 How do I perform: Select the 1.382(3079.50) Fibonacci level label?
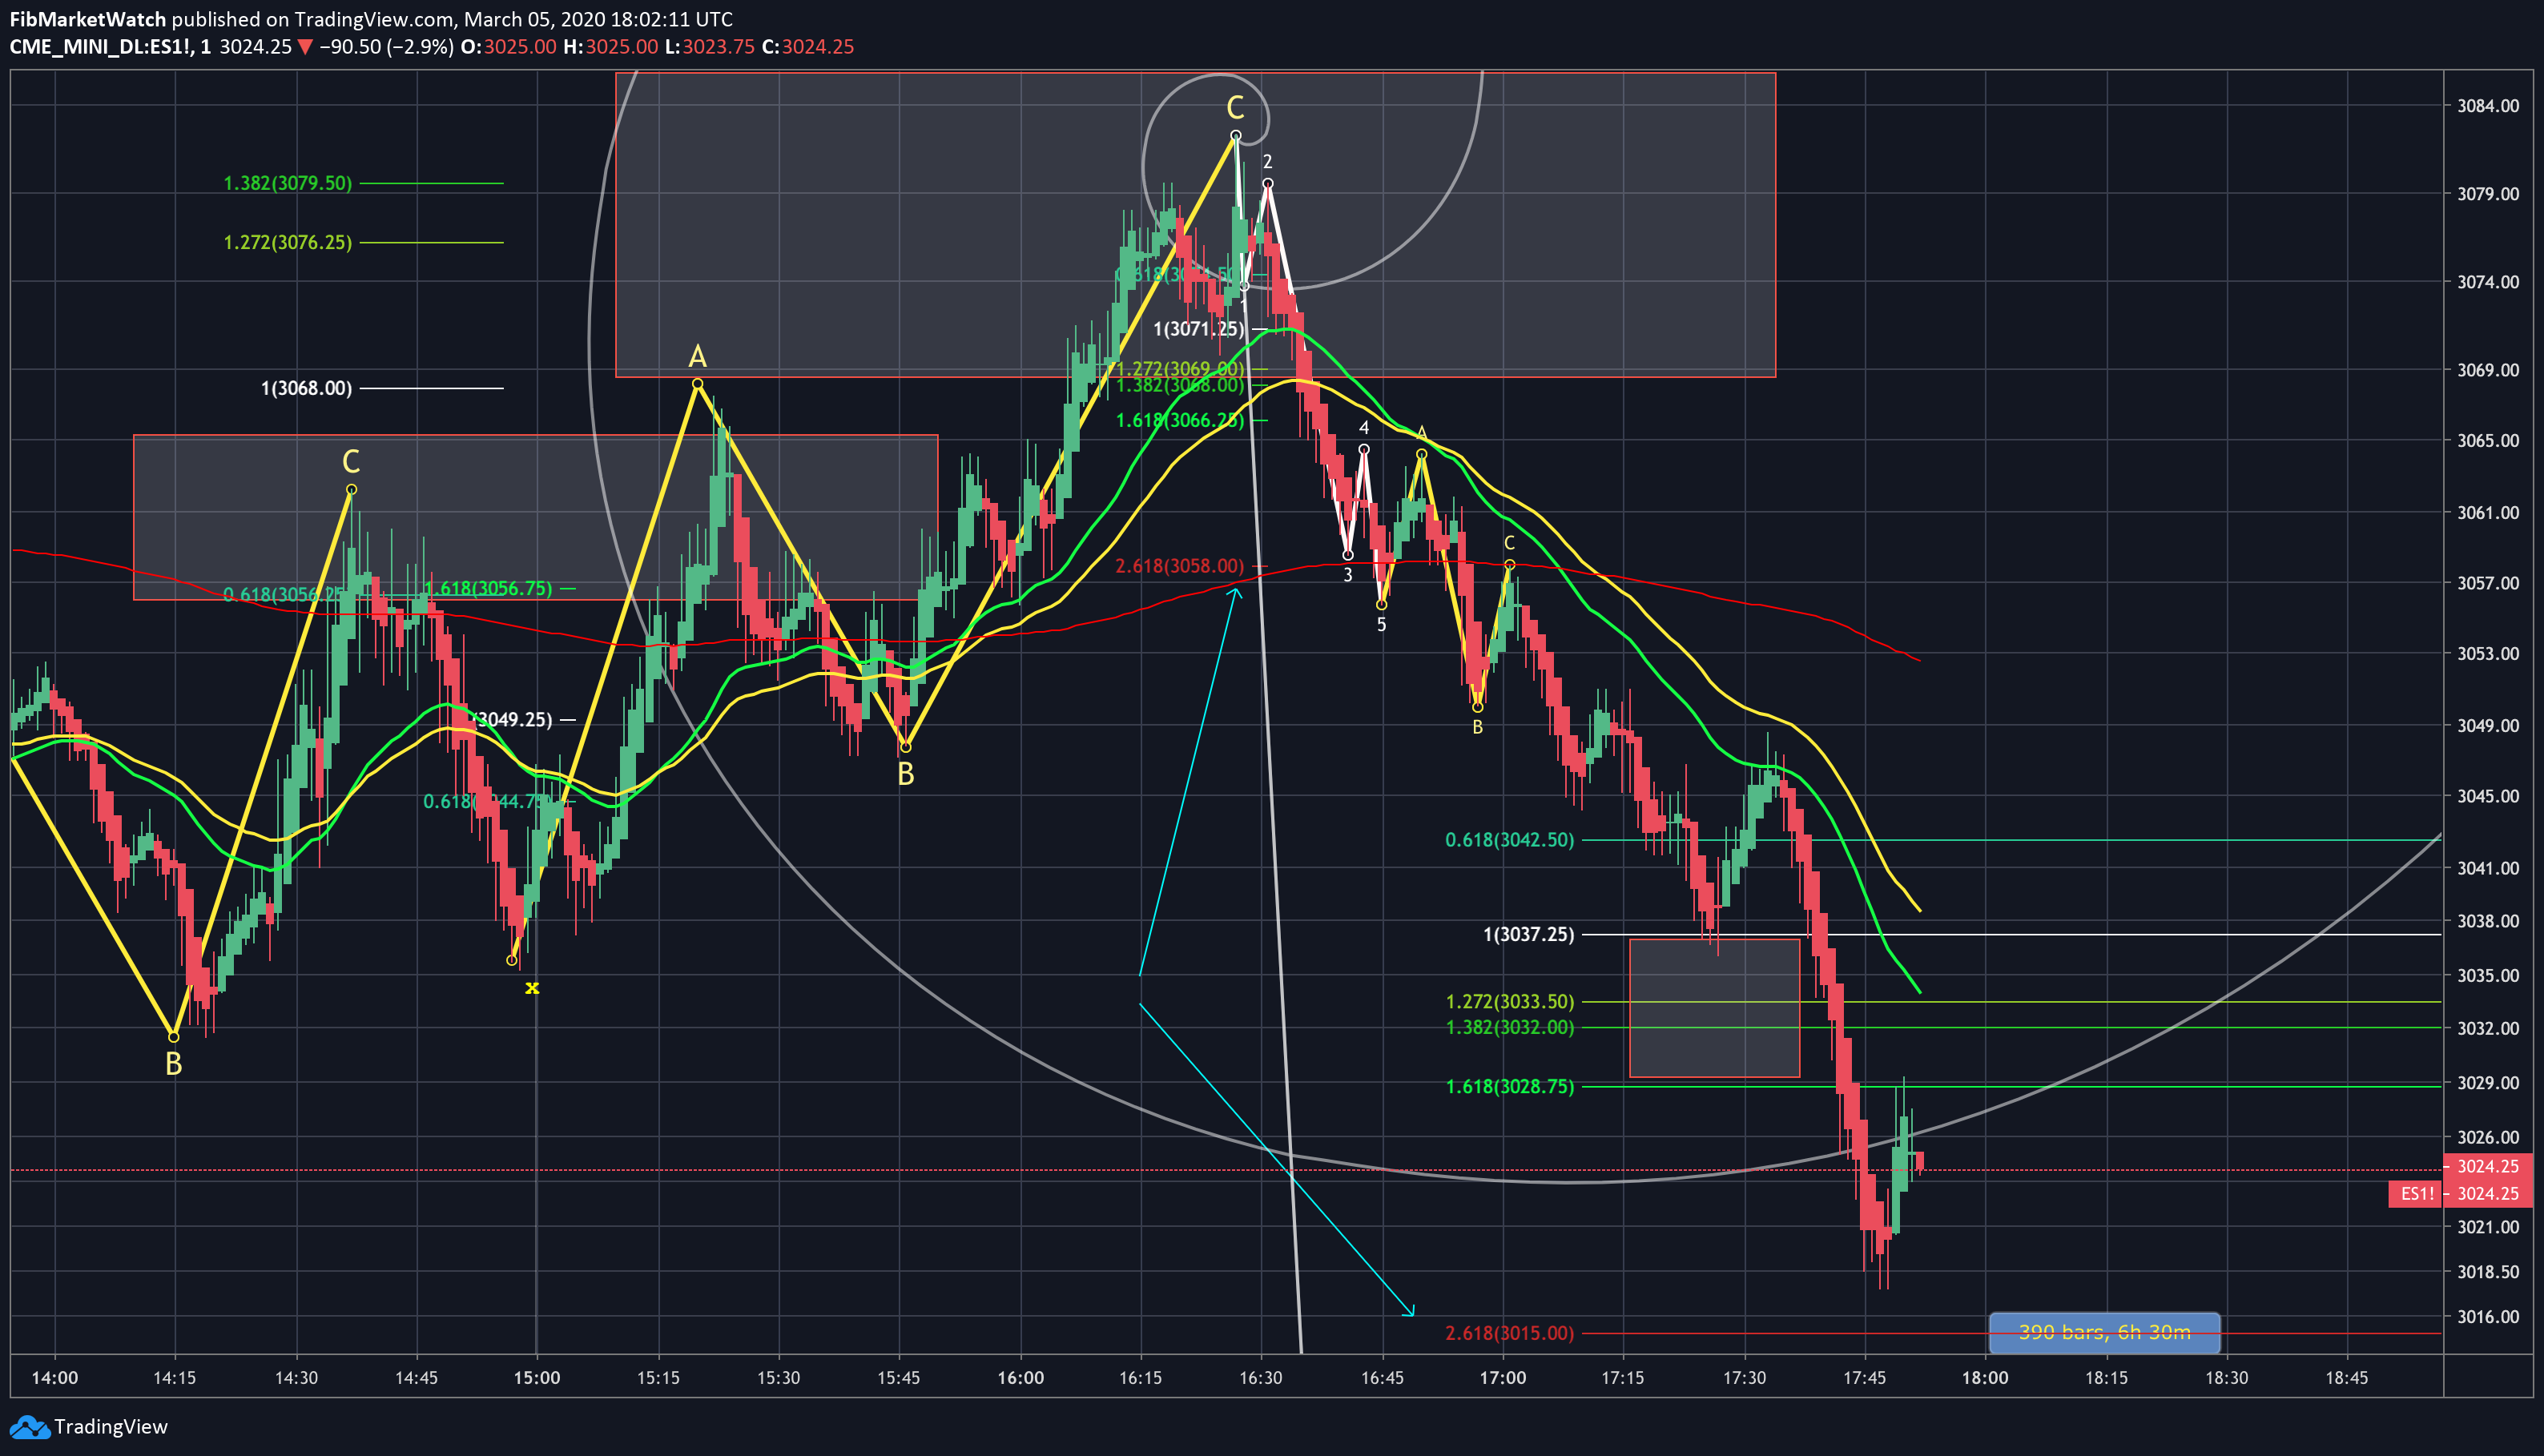(x=288, y=183)
